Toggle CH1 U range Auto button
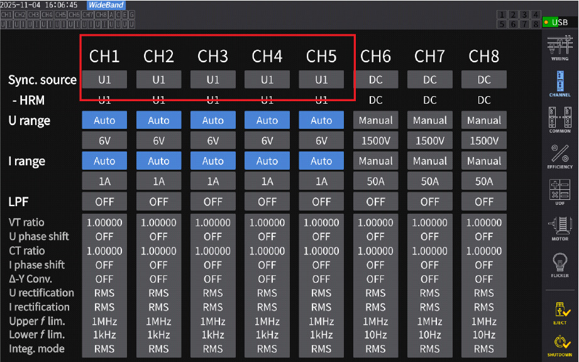 [104, 120]
